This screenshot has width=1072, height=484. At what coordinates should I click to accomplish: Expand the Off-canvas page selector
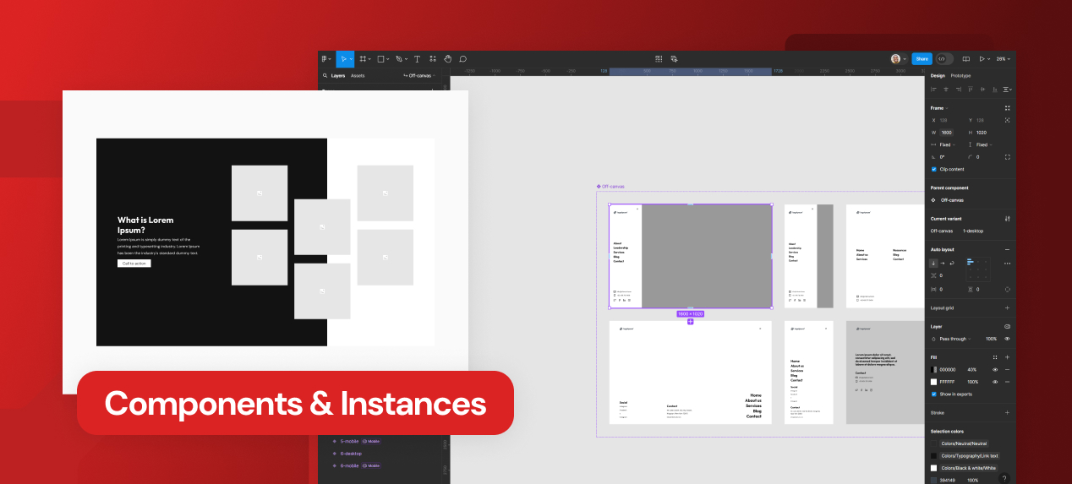[x=420, y=75]
